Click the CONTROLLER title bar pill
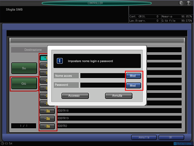This screenshot has width=194, height=146. pos(96,3)
